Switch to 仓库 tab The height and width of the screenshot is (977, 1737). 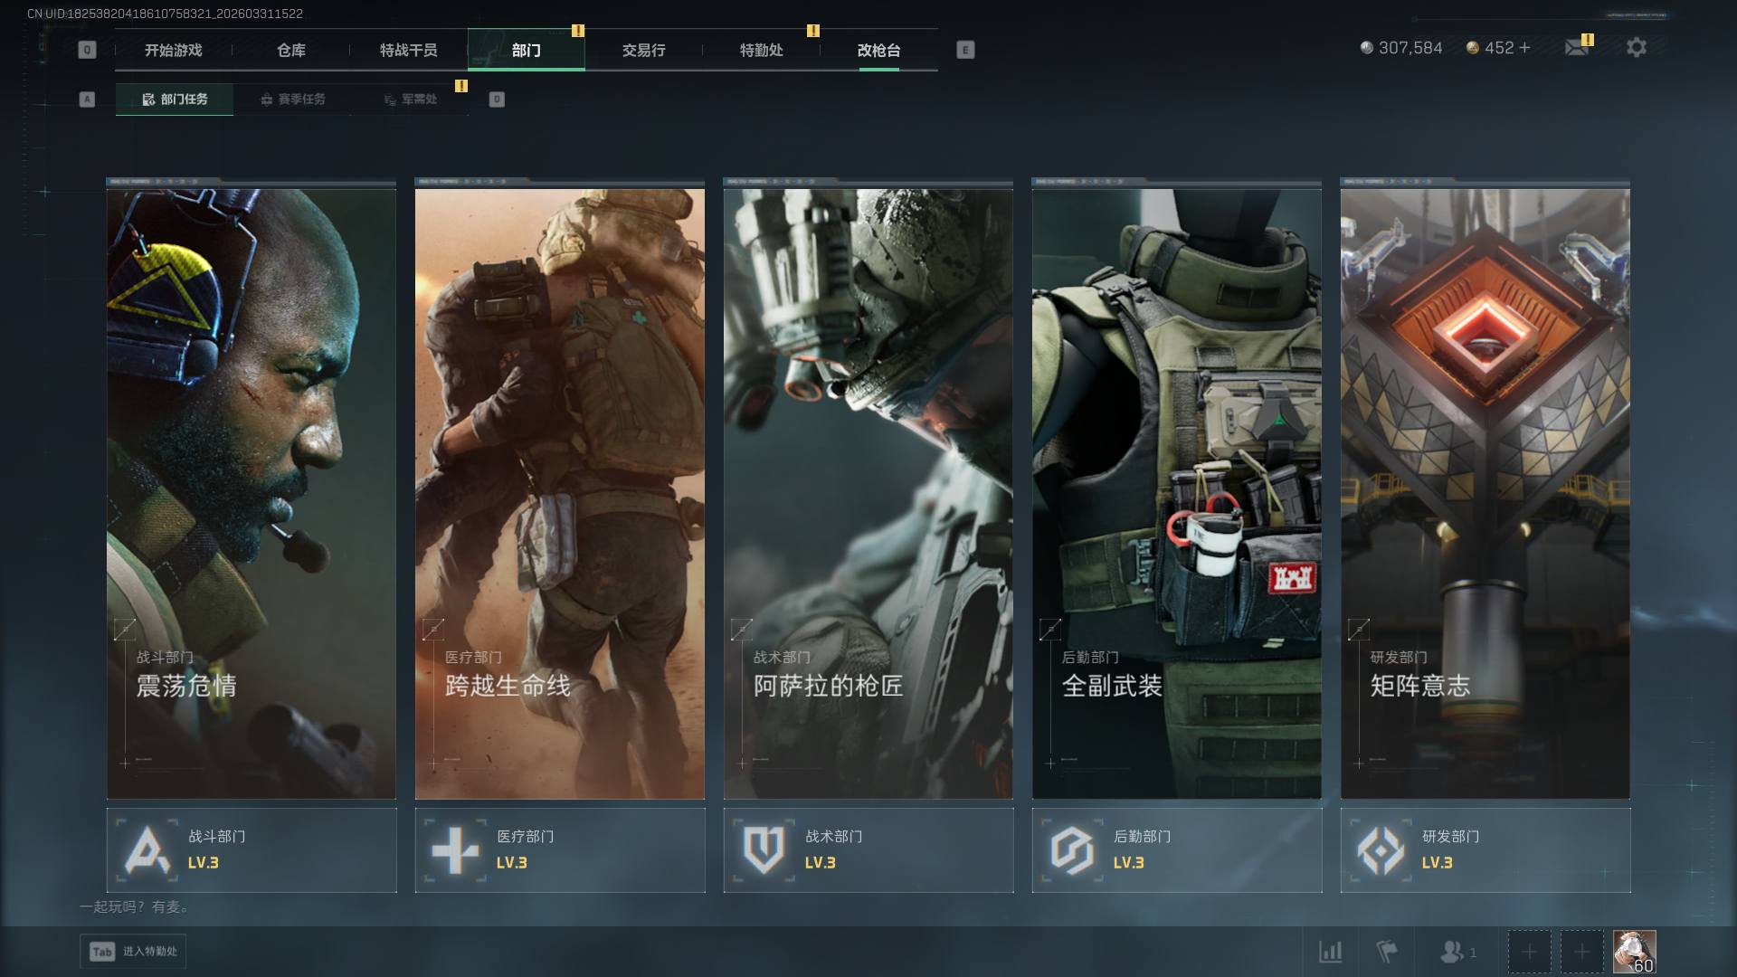pos(290,50)
